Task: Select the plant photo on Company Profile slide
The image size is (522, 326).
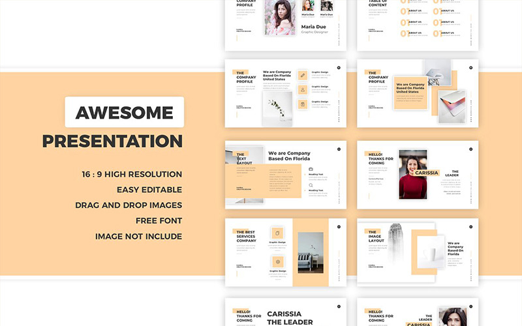Action: click(277, 109)
